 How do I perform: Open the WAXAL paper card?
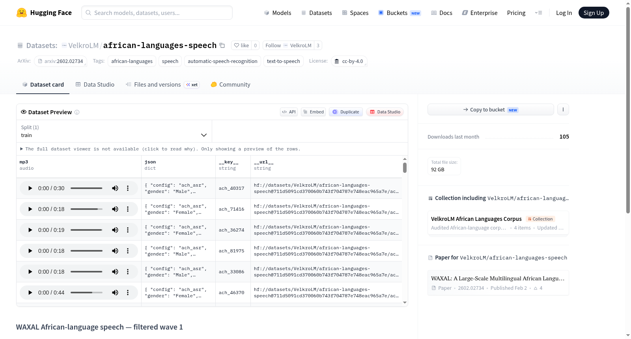coord(498,283)
